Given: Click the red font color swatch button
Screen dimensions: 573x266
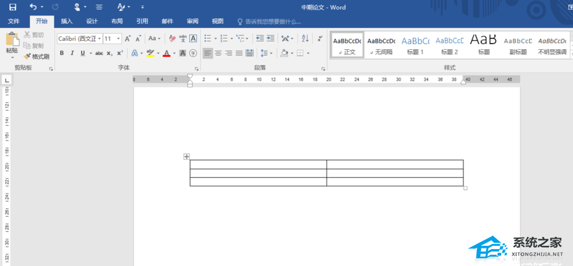Looking at the screenshot, I should click(167, 54).
